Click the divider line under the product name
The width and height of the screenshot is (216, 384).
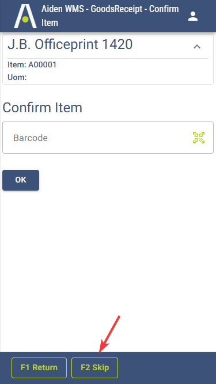[108, 58]
